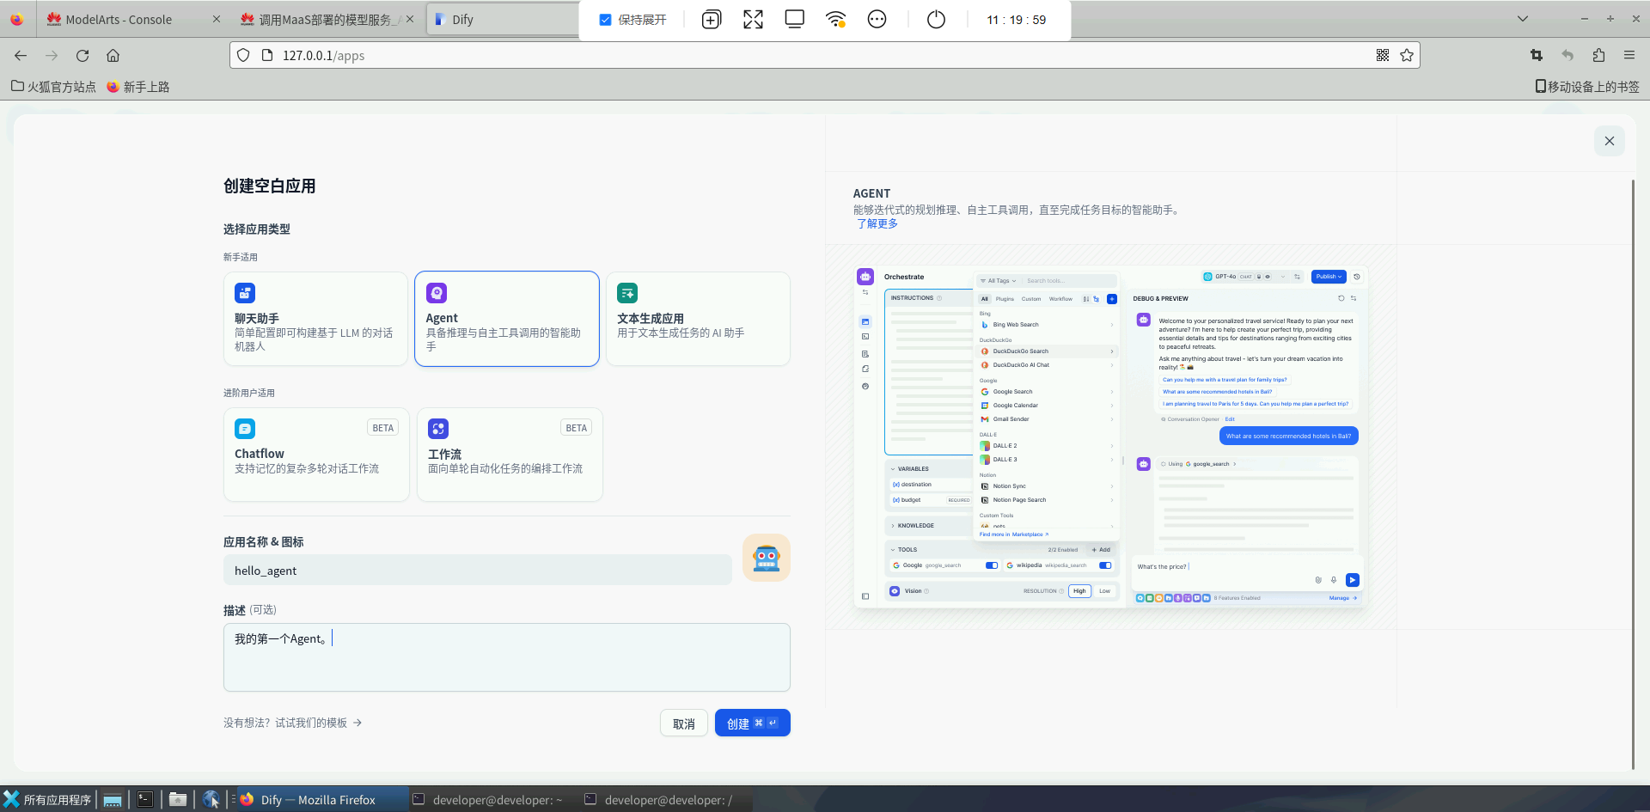Click the show desktop icon in taskbar
The width and height of the screenshot is (1650, 812).
click(x=113, y=799)
